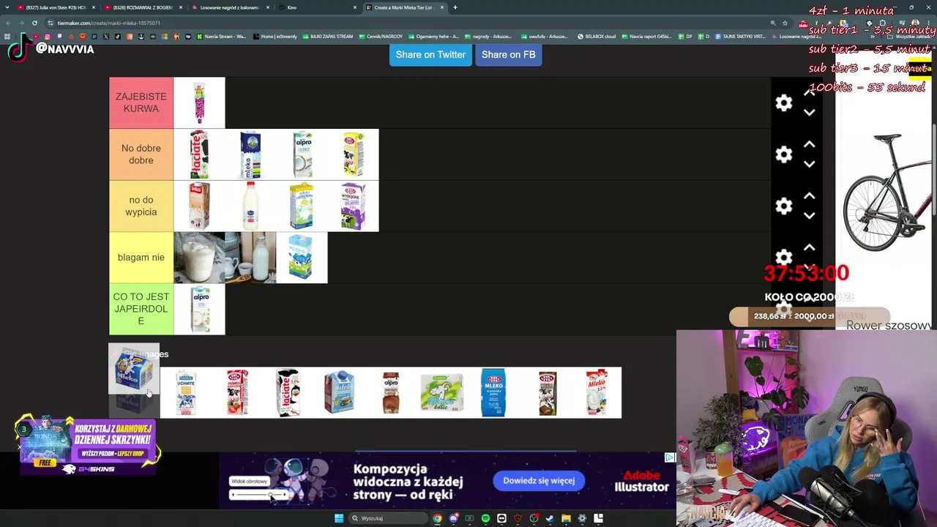The image size is (937, 527).
Task: Select the Alpro carton in CO TO JEST tier
Action: click(199, 309)
